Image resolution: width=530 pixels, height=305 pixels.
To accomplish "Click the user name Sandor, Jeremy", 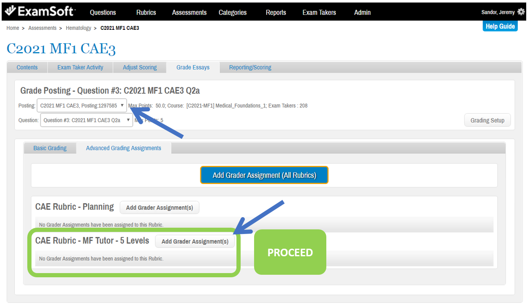I will coord(498,12).
